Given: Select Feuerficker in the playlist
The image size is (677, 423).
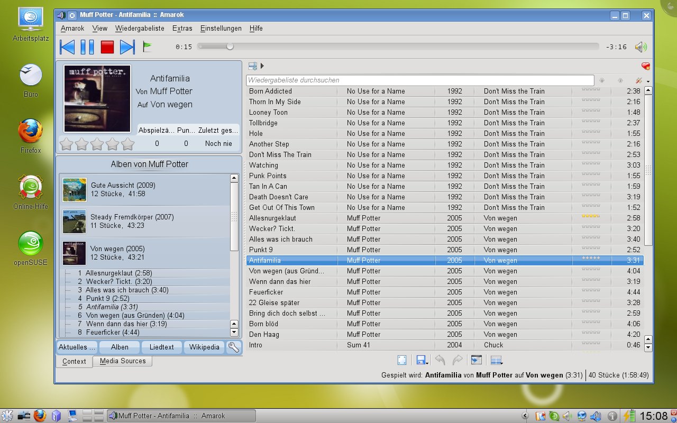Looking at the screenshot, I should click(x=445, y=292).
